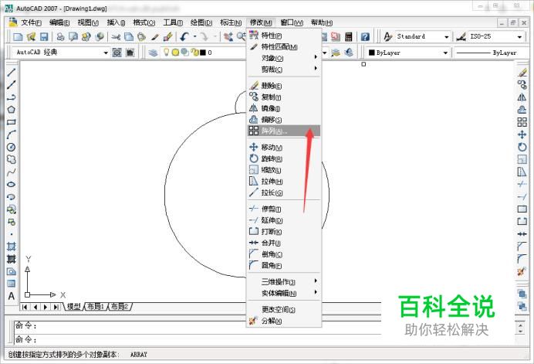
Task: Select the Ellipse tool in draw toolbar
Action: 12,184
